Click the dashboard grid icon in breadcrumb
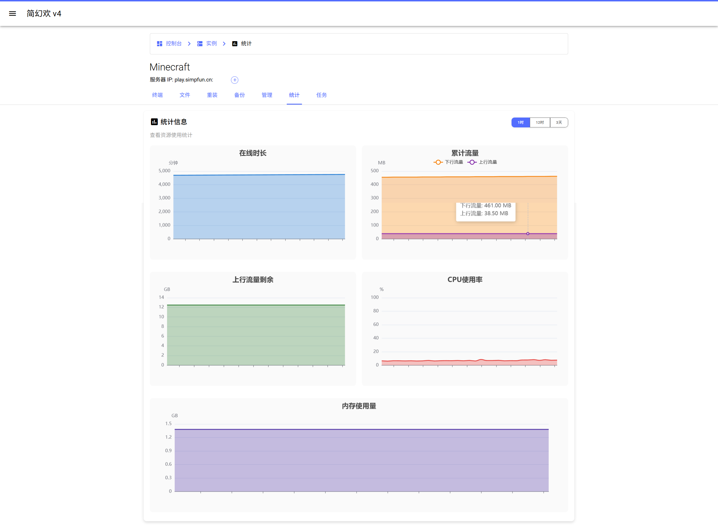 [159, 44]
